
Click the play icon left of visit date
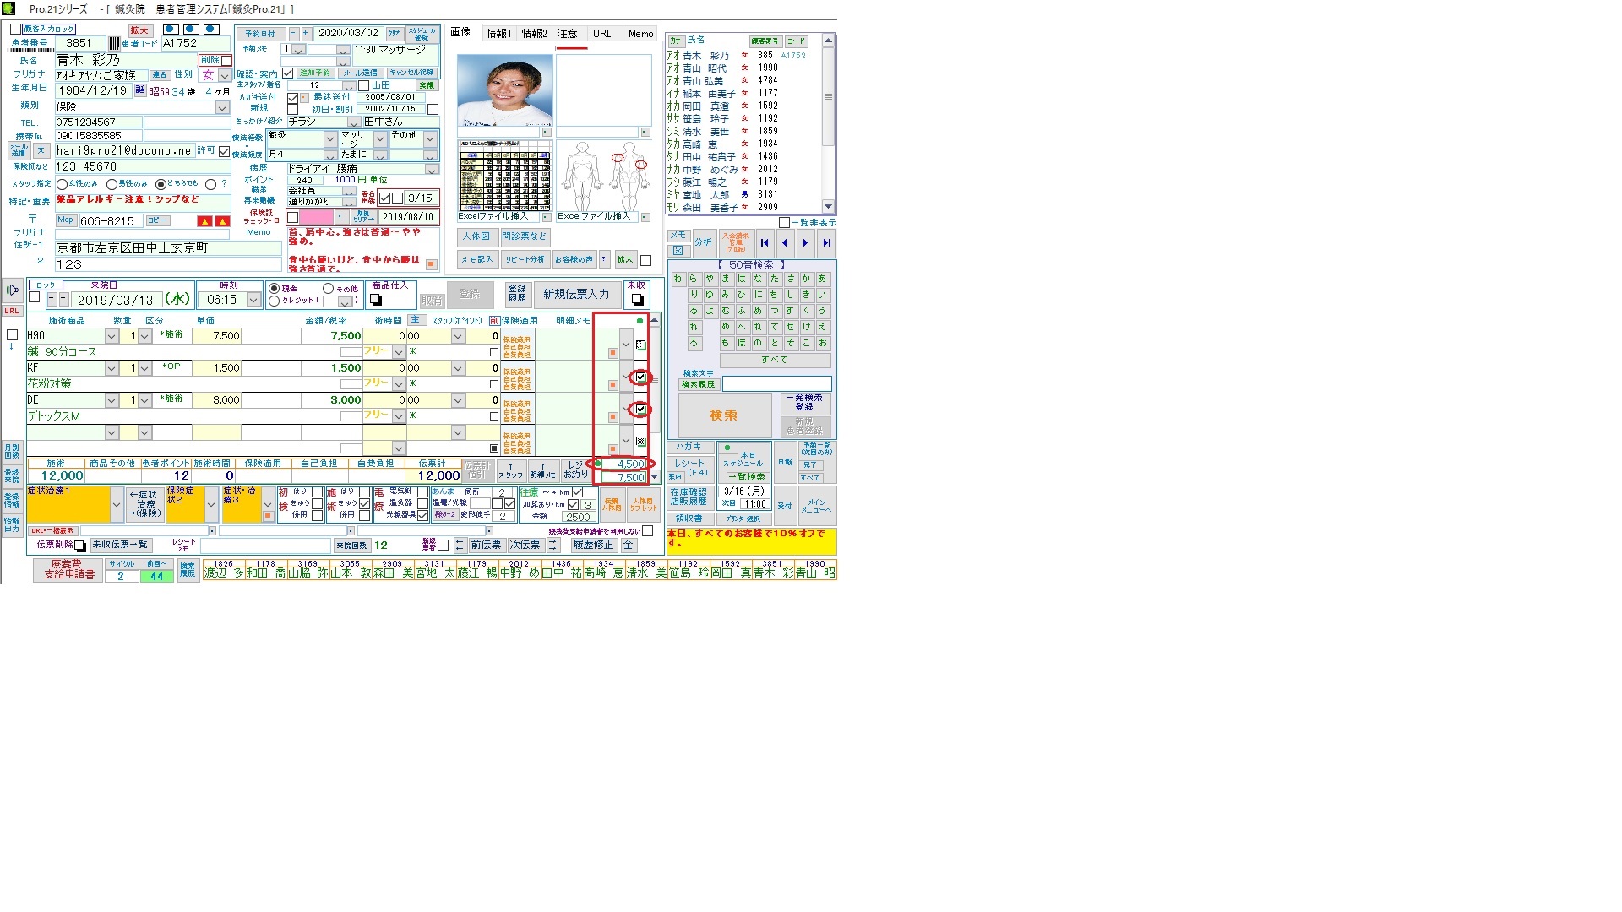[x=13, y=290]
